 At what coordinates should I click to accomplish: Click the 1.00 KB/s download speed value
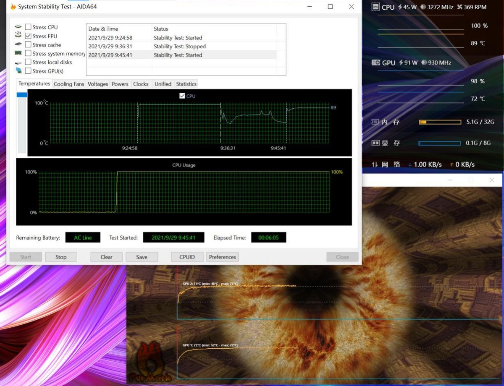[428, 164]
